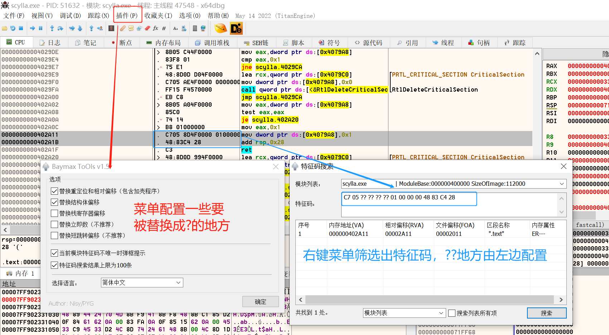This screenshot has height=335, width=609.
Task: Click the orange pen plugin icon
Action: (x=221, y=28)
